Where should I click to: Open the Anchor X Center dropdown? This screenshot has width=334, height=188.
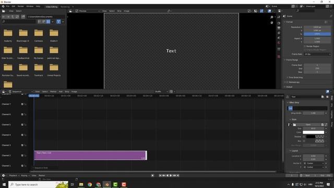(x=313, y=163)
